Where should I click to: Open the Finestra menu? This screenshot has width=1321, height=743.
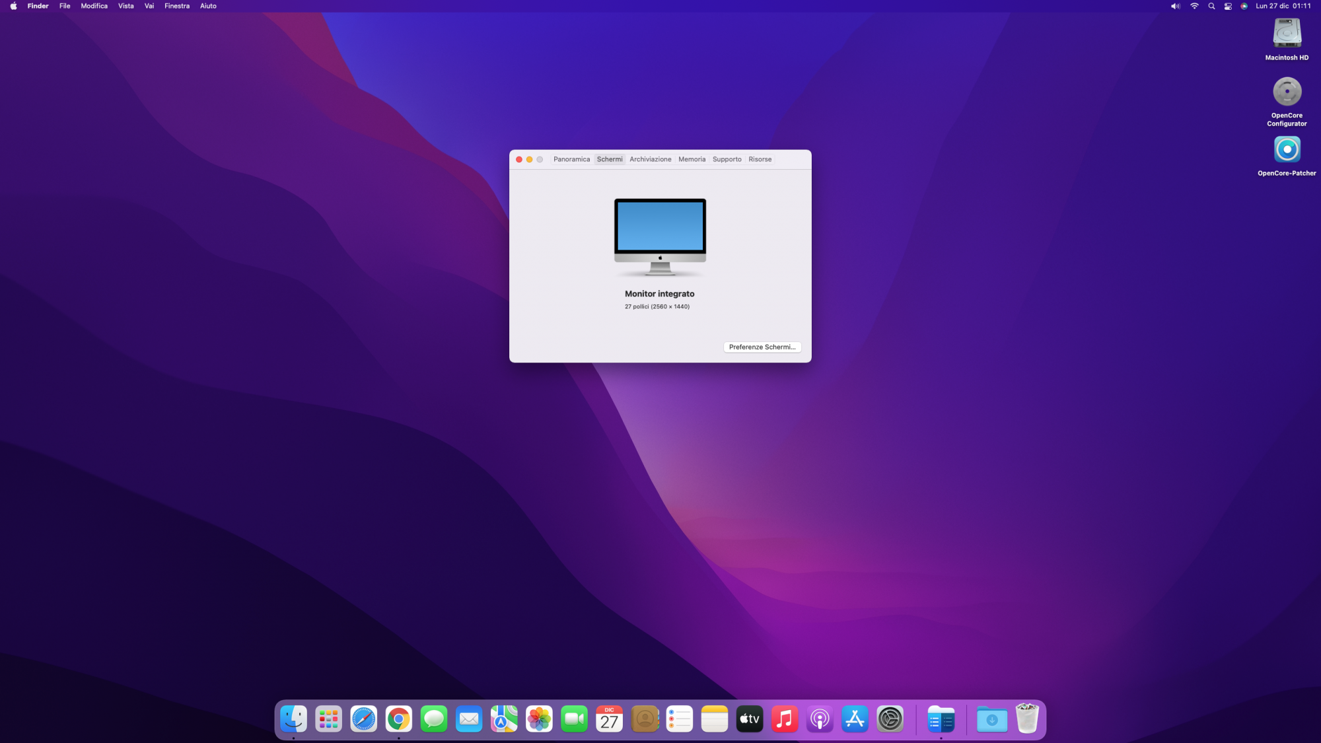(176, 6)
